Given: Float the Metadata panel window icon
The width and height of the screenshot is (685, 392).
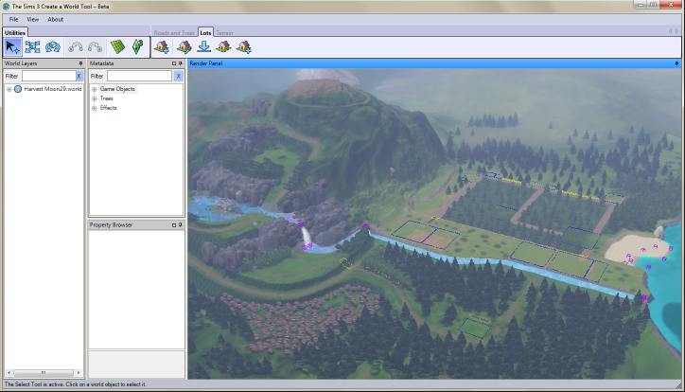Looking at the screenshot, I should click(x=174, y=63).
